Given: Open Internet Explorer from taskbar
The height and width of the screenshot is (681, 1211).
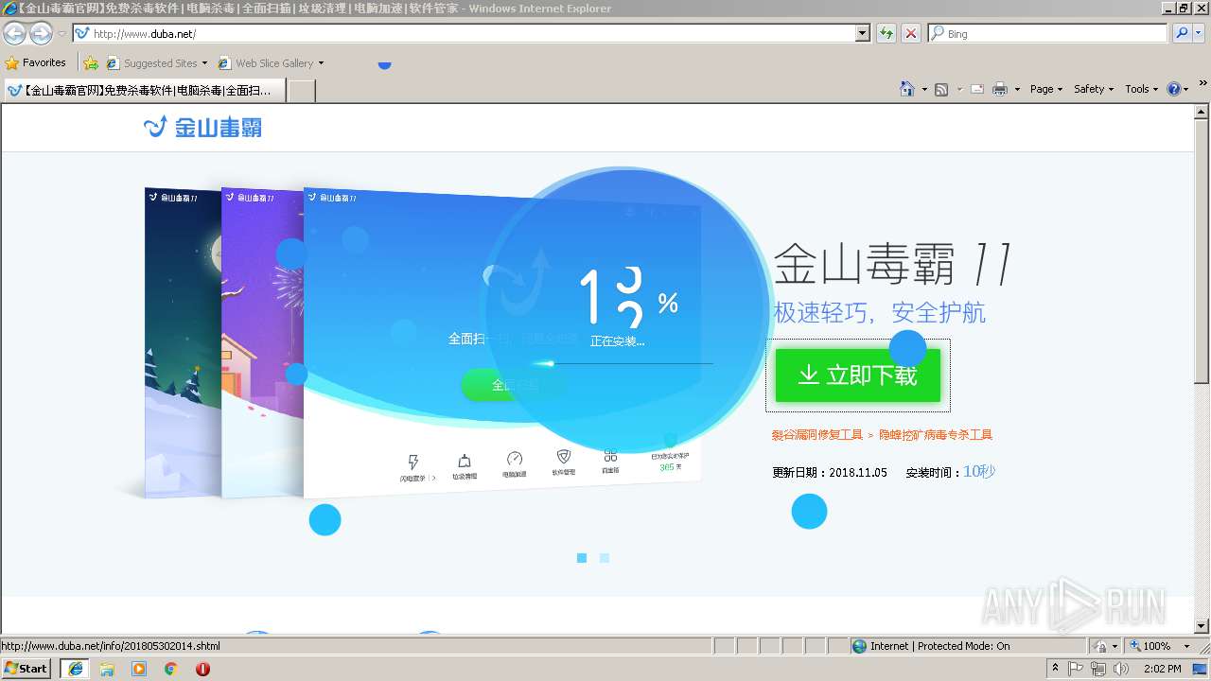Looking at the screenshot, I should (75, 669).
